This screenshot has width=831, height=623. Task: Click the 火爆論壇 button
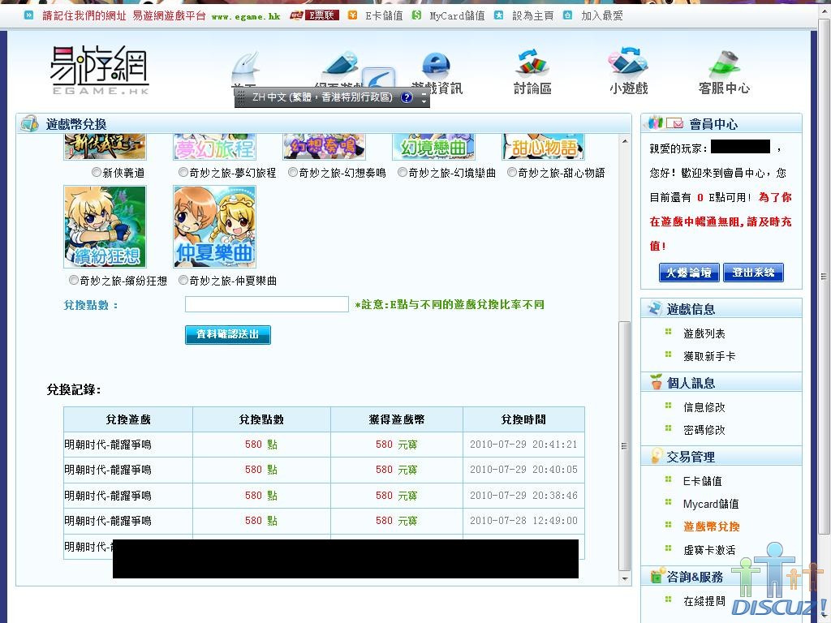tap(689, 273)
